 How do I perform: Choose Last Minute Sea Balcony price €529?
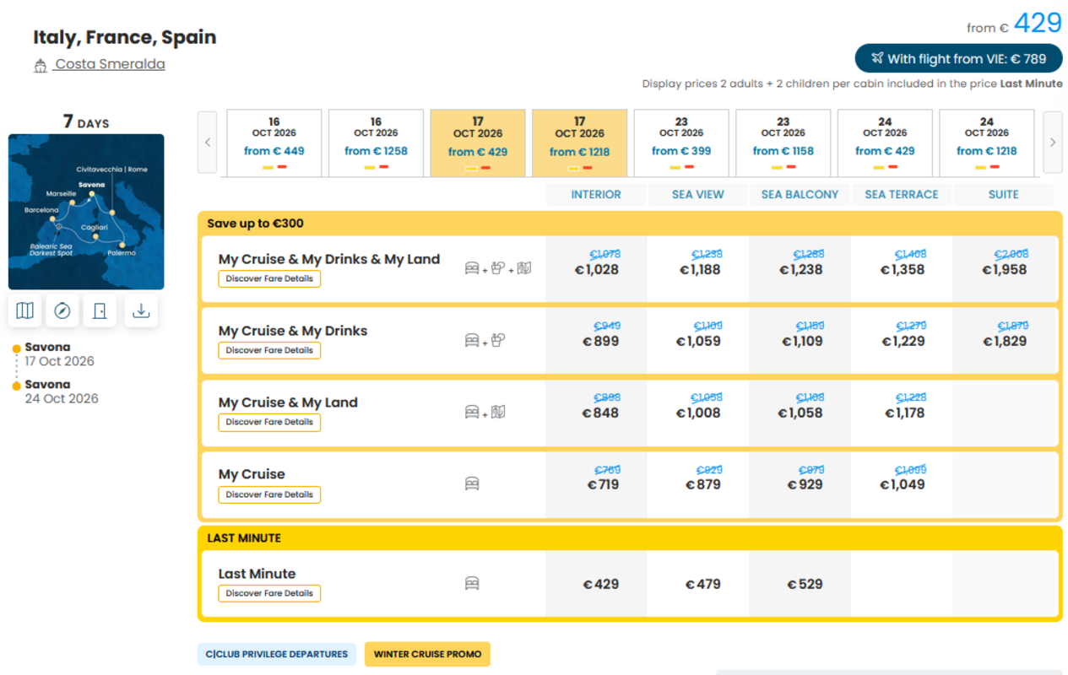(x=805, y=584)
